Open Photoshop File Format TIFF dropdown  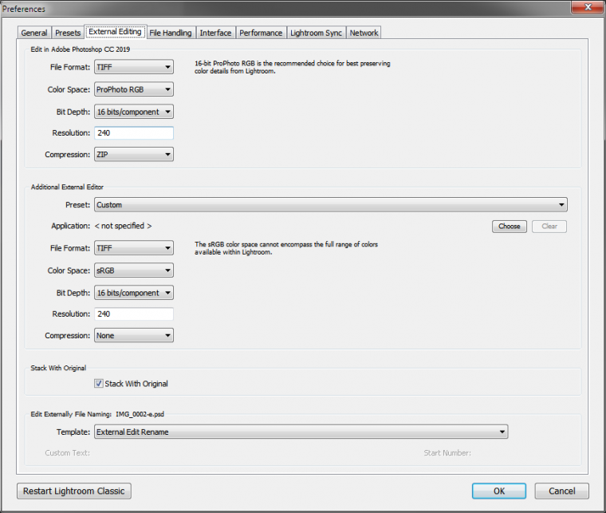134,68
